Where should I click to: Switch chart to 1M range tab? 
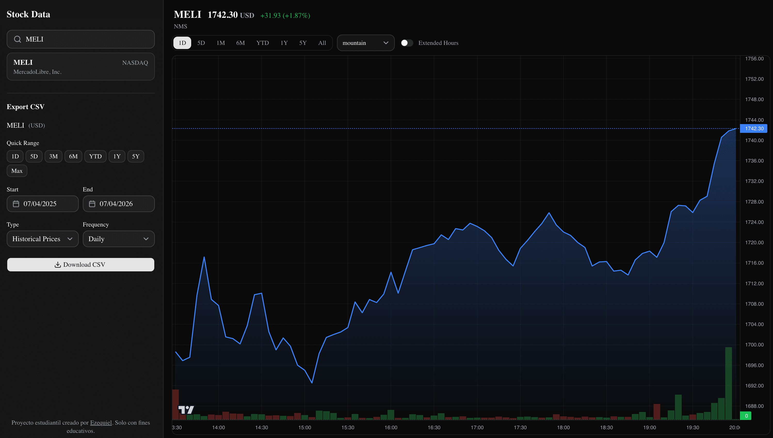tap(221, 43)
